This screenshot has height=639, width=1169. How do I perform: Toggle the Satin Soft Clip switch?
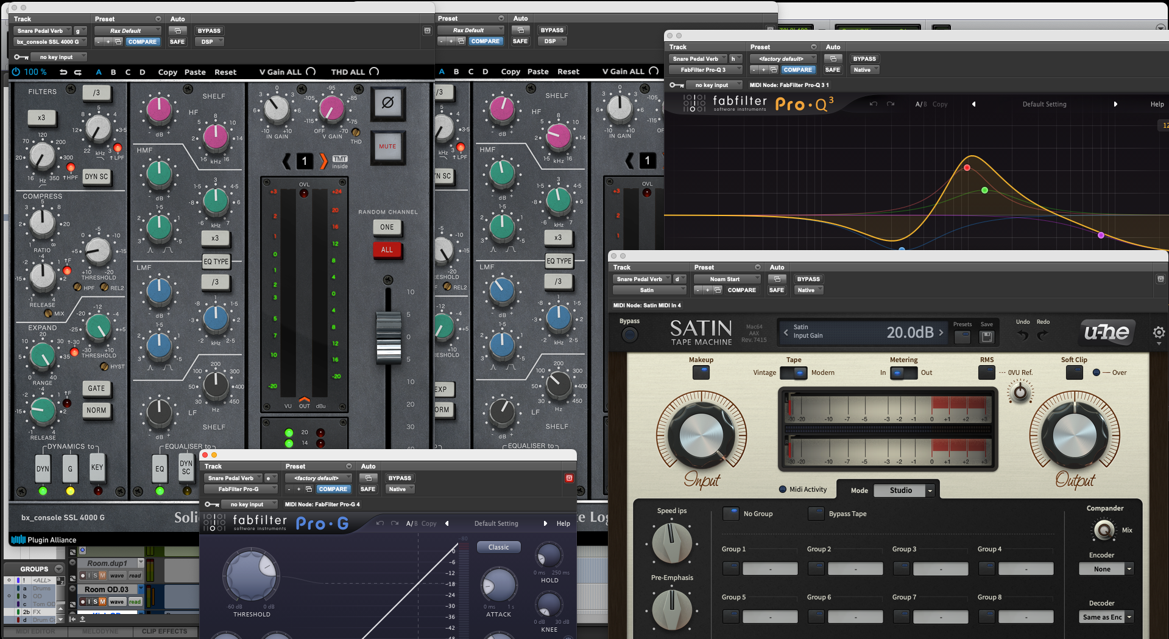(1074, 372)
